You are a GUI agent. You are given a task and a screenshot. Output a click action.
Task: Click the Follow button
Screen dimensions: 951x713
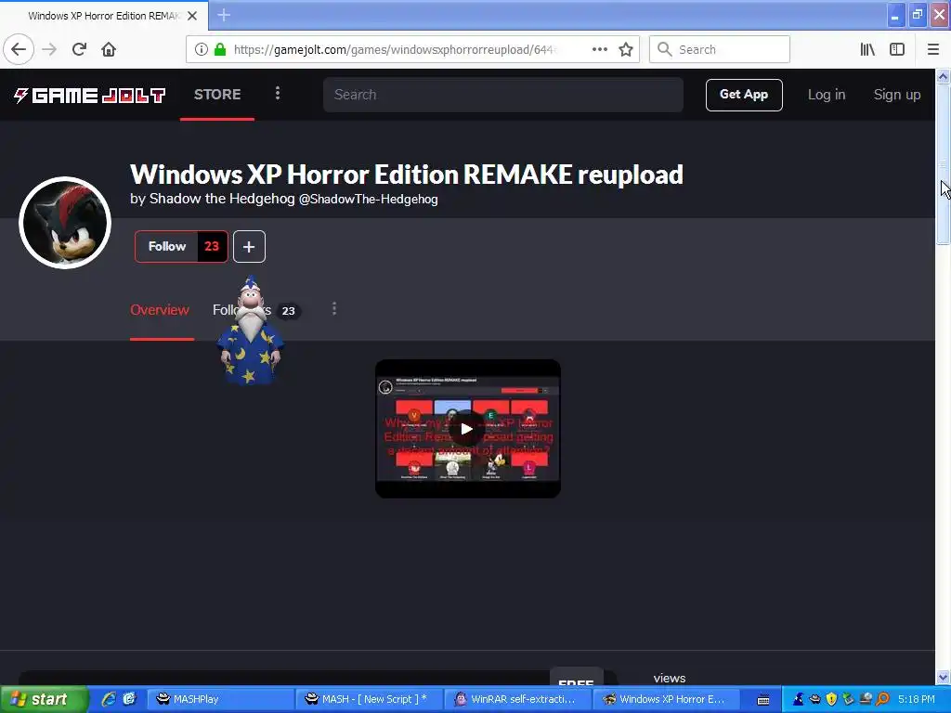coord(167,246)
